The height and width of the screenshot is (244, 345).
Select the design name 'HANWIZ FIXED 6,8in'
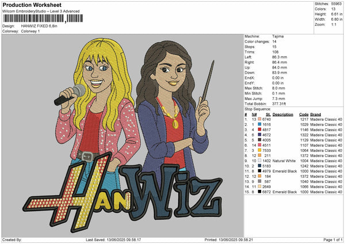point(39,26)
